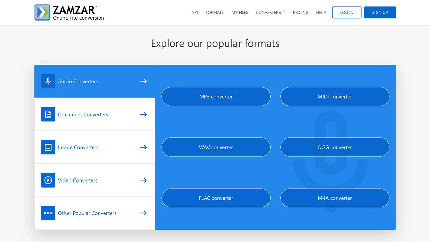
Task: Open the API link in header
Action: coord(195,12)
